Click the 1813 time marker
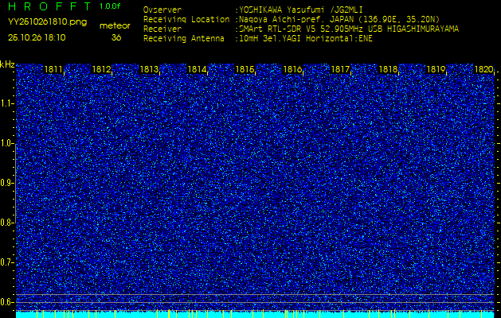Image resolution: width=501 pixels, height=318 pixels. tap(149, 70)
